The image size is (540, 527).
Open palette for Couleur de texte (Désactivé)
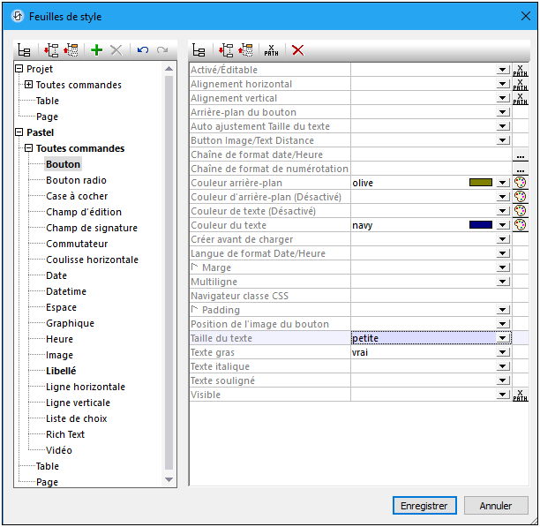point(521,211)
